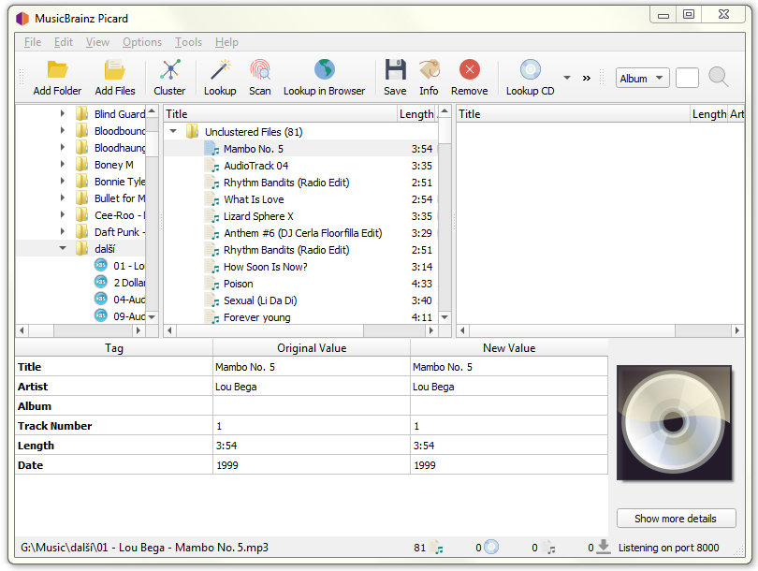The height and width of the screenshot is (571, 758).
Task: Expand the Cee-Roo folder
Action: (x=63, y=214)
